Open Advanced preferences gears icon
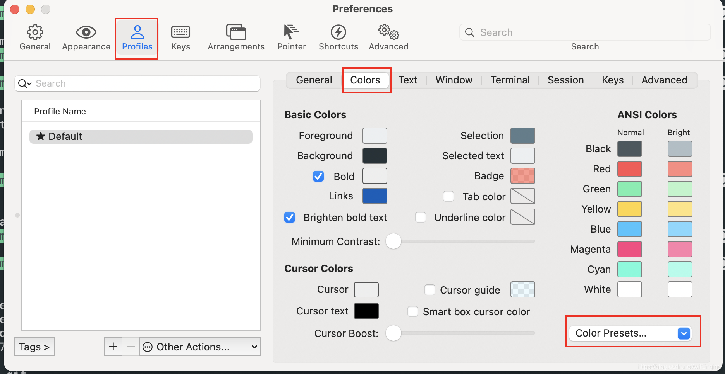The image size is (725, 374). click(x=388, y=32)
